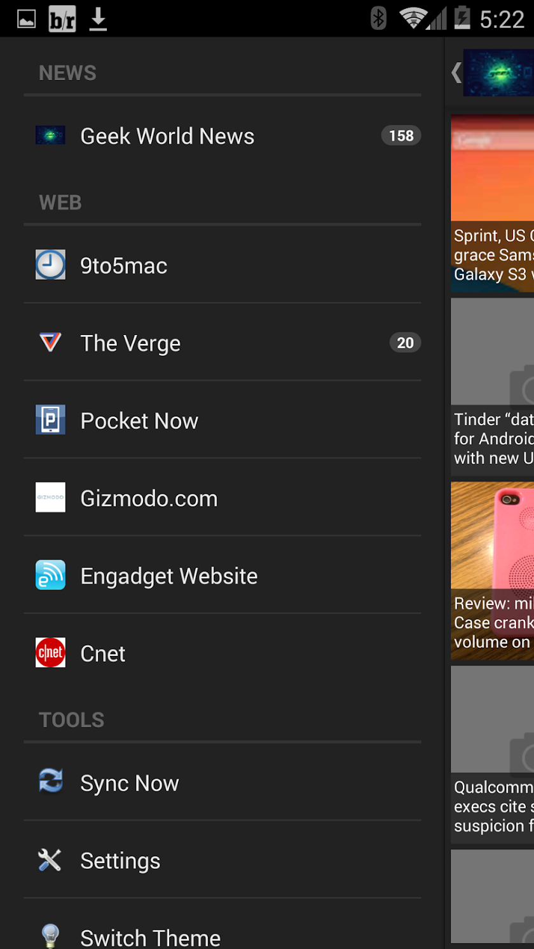Click the 158 unread count badge

(401, 135)
